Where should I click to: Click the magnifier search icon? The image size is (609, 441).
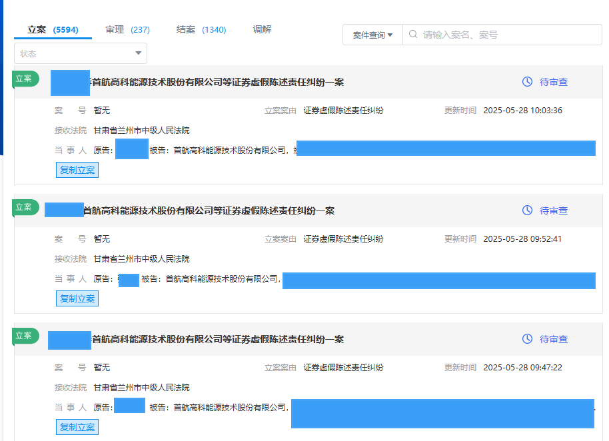coord(413,35)
